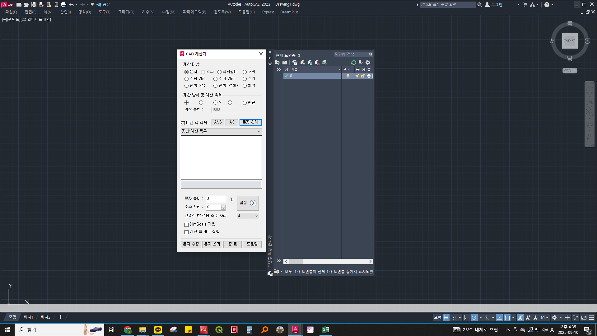Refresh the layer list

[353, 63]
